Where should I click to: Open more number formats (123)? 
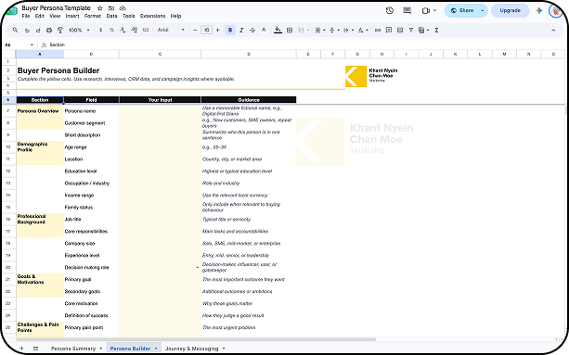coord(146,30)
